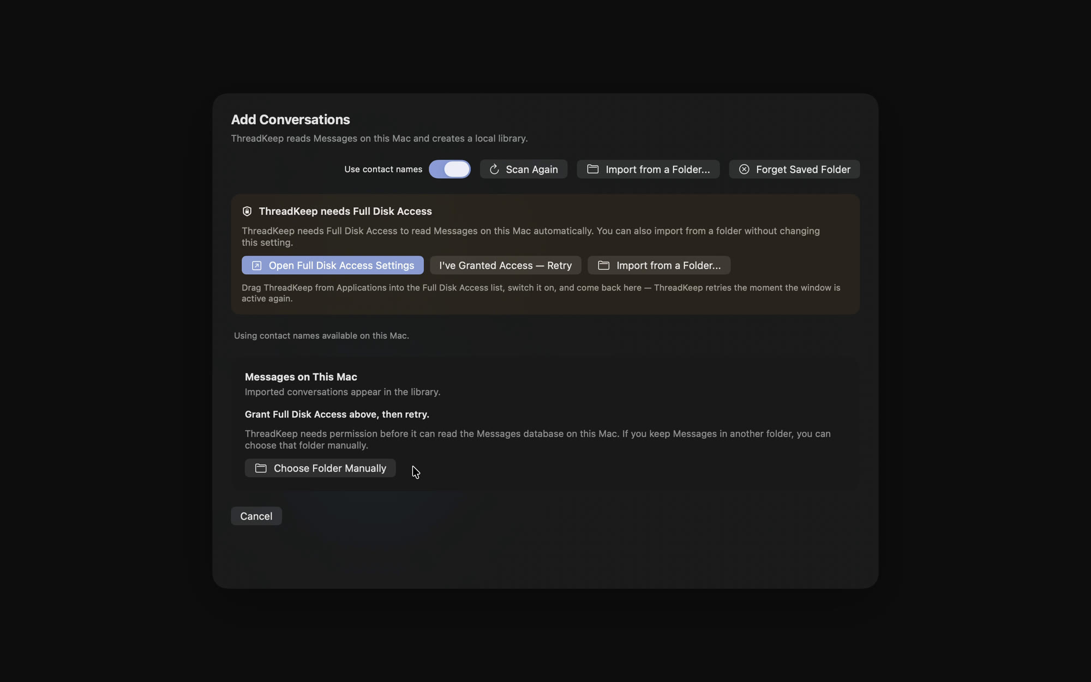The height and width of the screenshot is (682, 1091).
Task: Click the "Add Conversations" heading
Action: [290, 119]
